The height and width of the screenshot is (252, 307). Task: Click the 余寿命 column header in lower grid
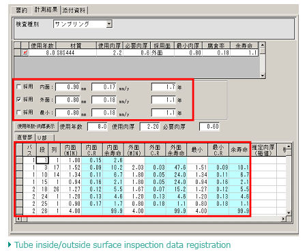coord(239,150)
